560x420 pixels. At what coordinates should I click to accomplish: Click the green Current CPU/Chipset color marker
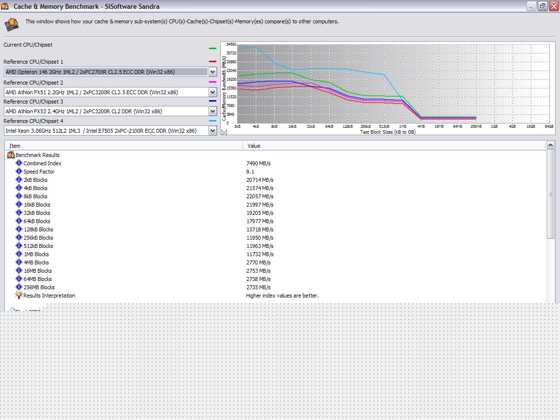pos(212,48)
